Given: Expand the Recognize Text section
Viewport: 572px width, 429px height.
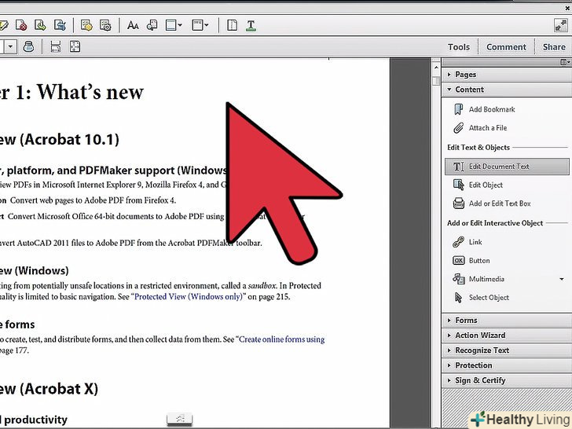Looking at the screenshot, I should (506, 350).
